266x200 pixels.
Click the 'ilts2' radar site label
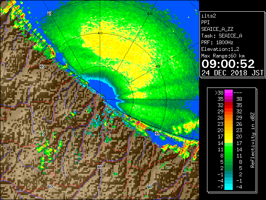pos(209,16)
